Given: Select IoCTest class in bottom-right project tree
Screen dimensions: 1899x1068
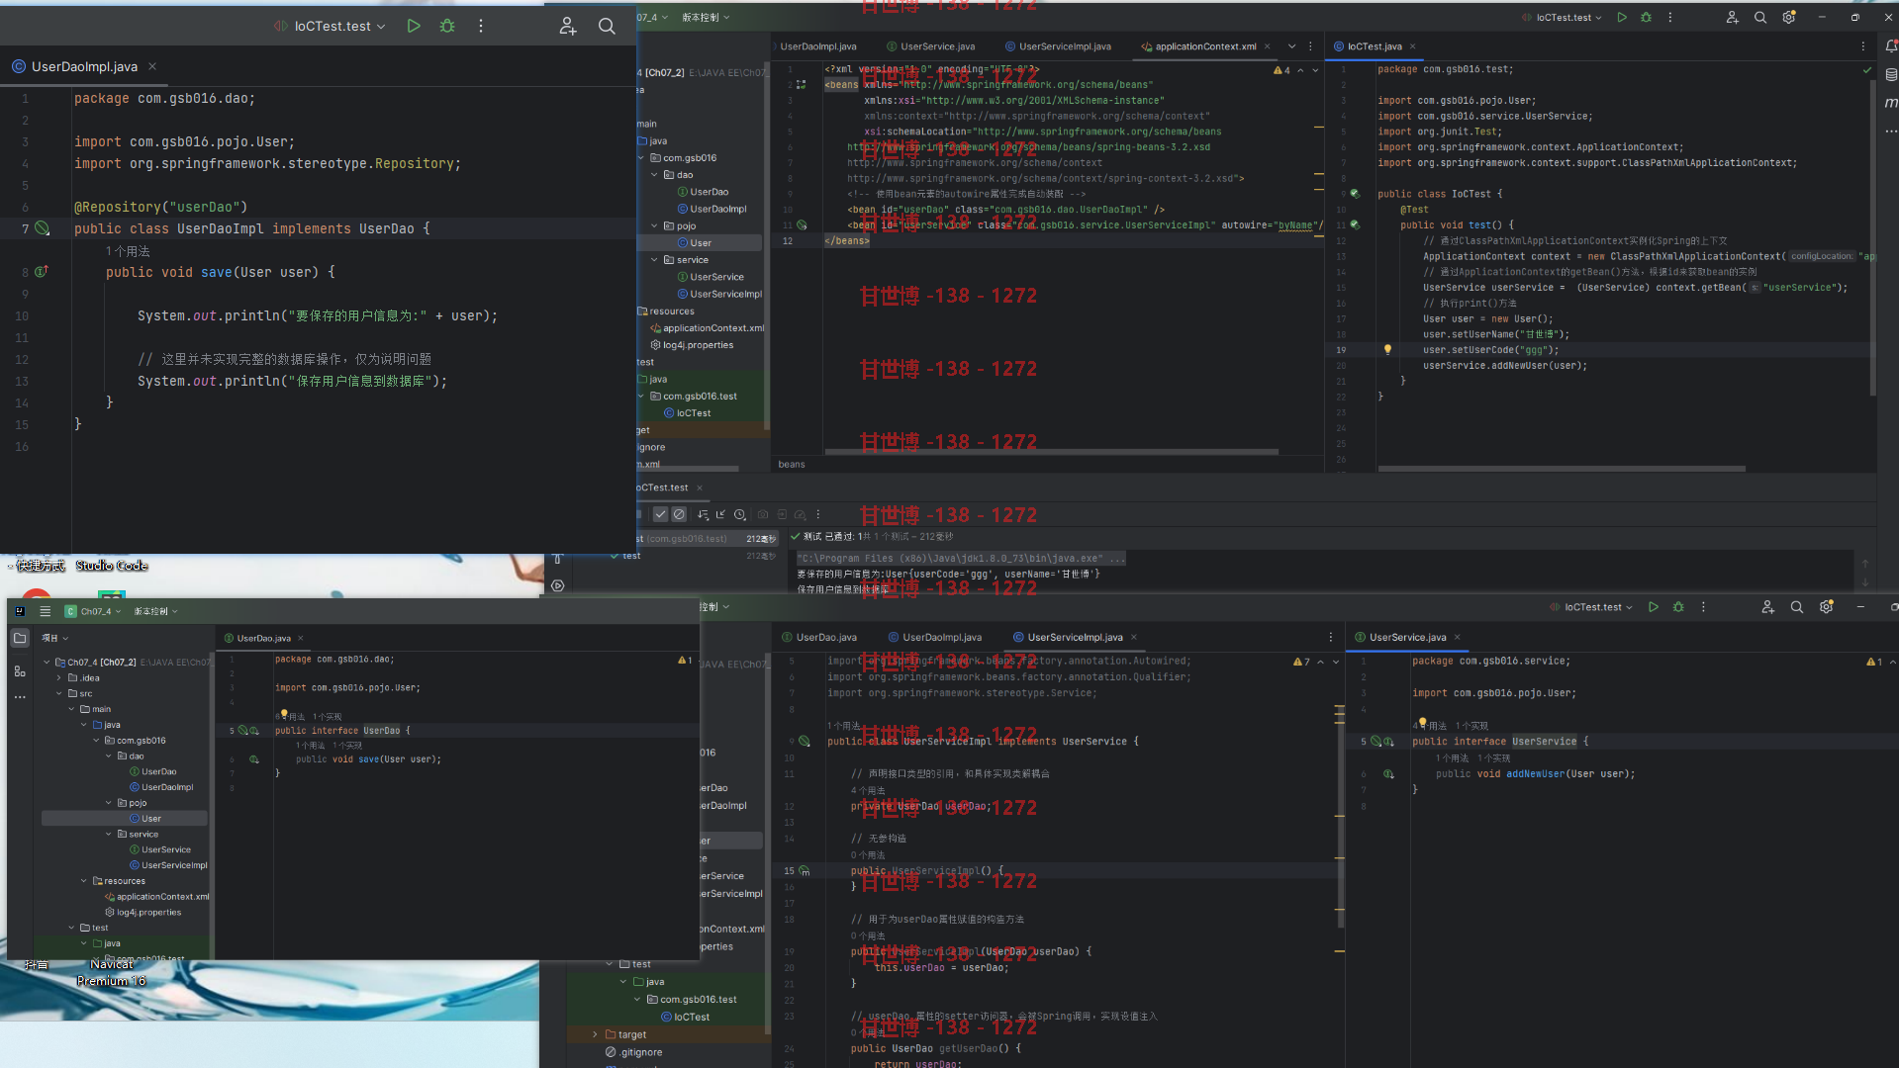Looking at the screenshot, I should [x=686, y=1017].
